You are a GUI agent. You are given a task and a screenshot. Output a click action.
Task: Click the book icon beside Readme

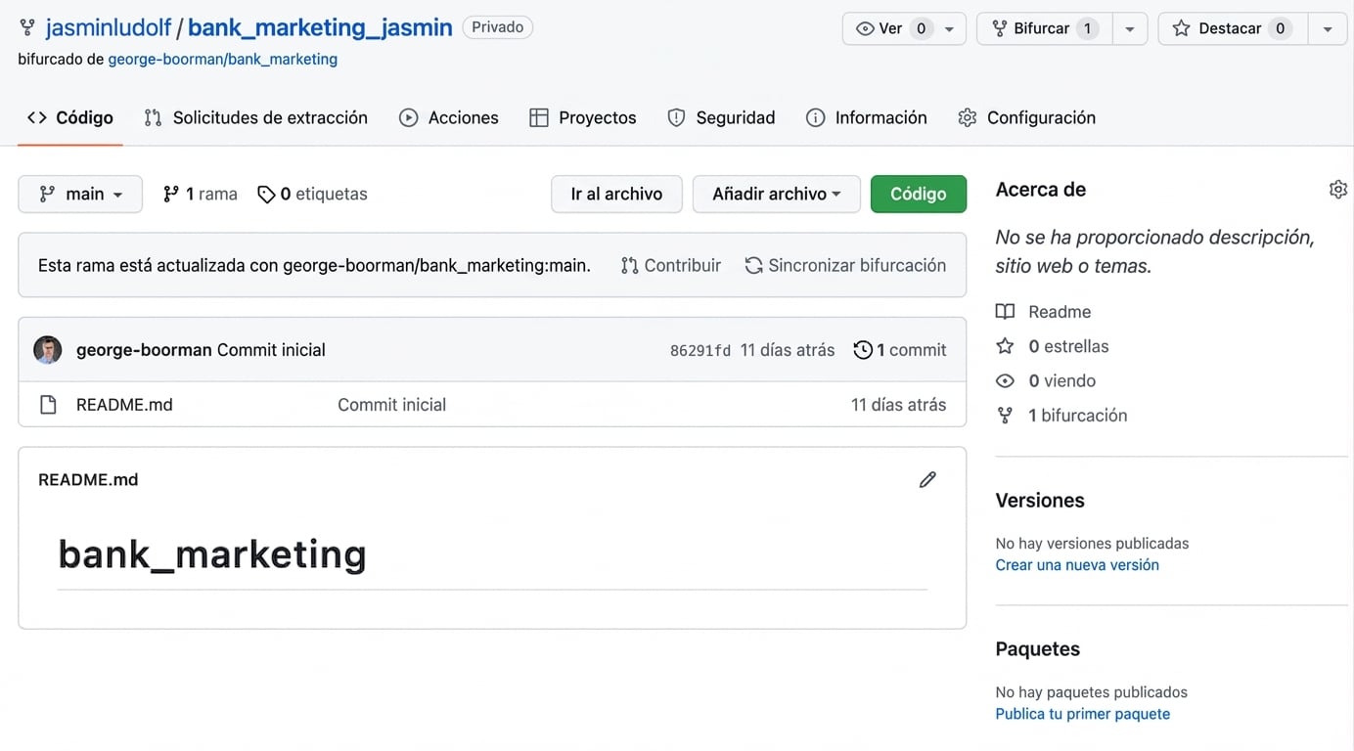pyautogui.click(x=1005, y=312)
